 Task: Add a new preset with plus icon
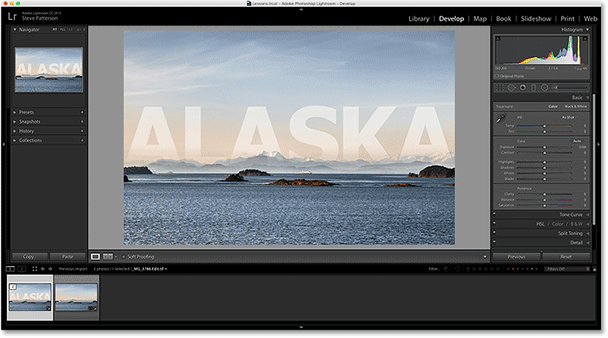82,112
